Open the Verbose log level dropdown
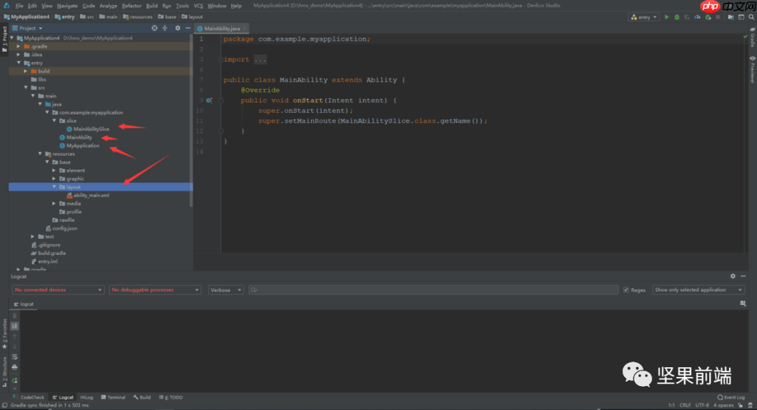Viewport: 757px width, 410px height. pyautogui.click(x=226, y=289)
